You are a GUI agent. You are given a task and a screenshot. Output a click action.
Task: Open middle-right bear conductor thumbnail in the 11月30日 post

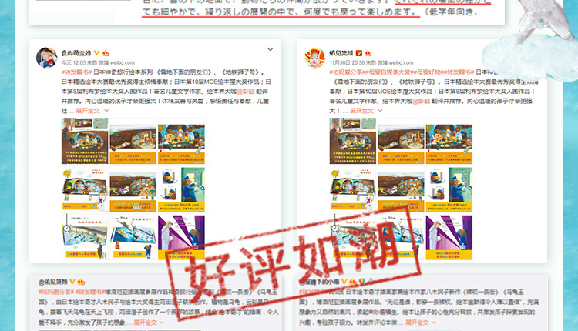point(449,189)
